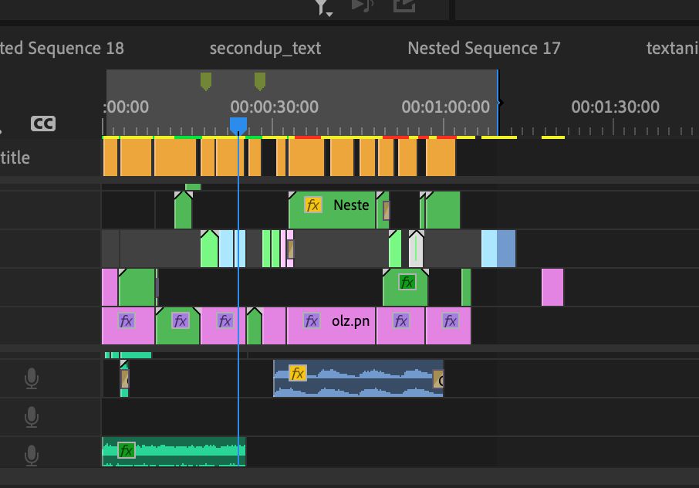The height and width of the screenshot is (488, 699).
Task: Select the green waveform audio clip on bottom track
Action: coord(174,452)
